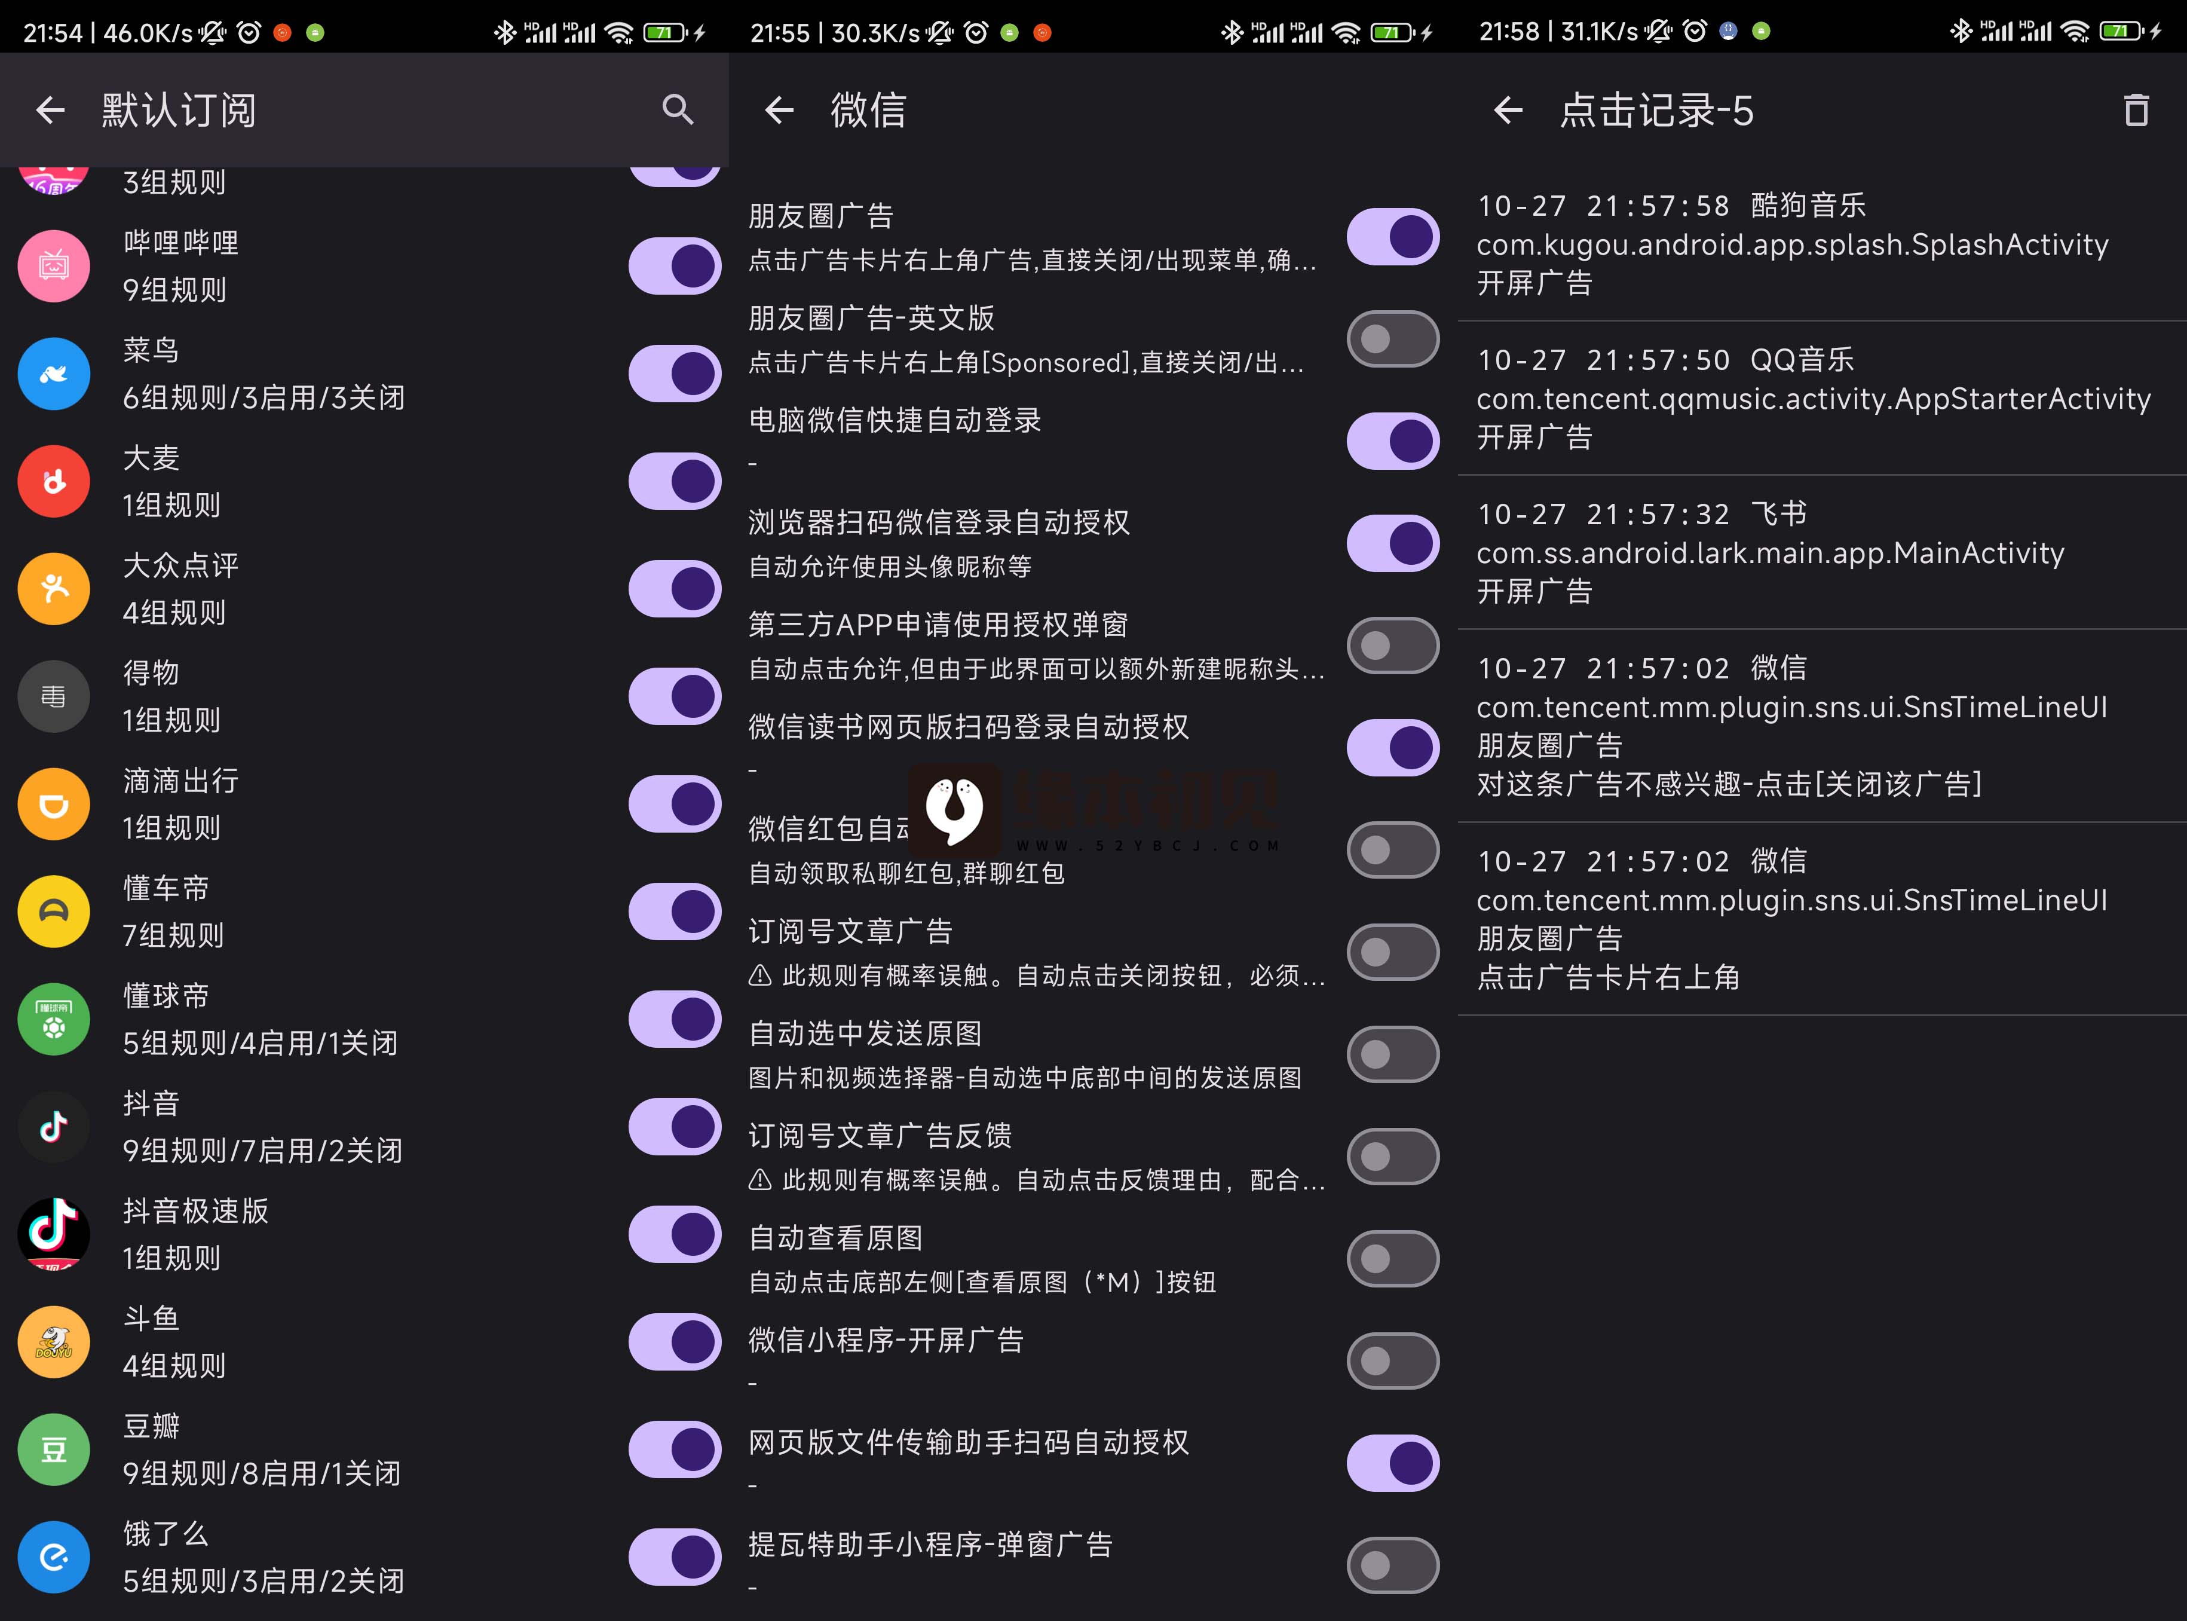Disable 电脑微信快捷自动登录 switch

(x=1393, y=442)
